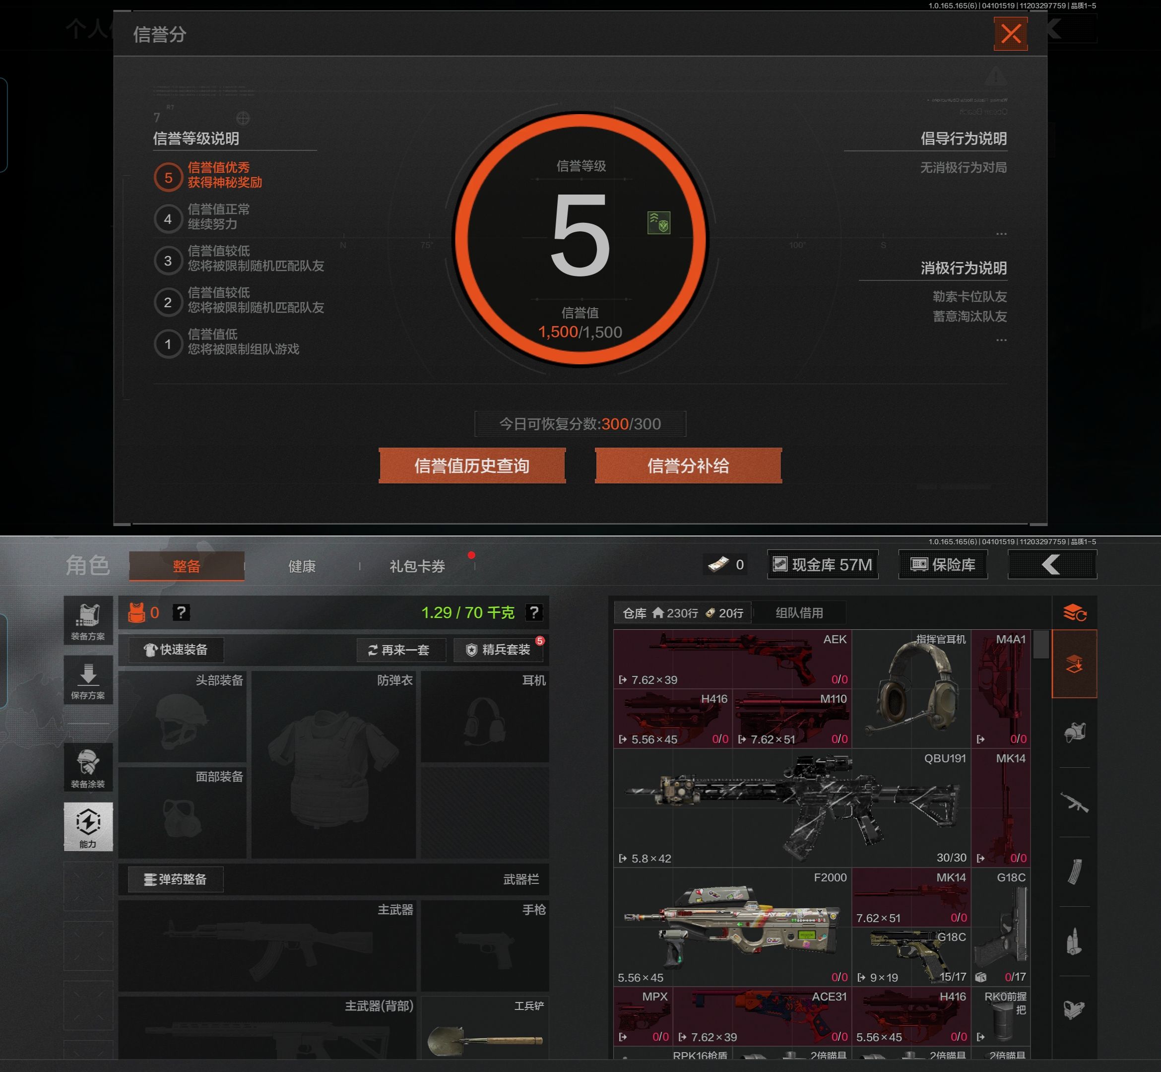Viewport: 1161px width, 1072px height.
Task: Expand ellipsis under 倡导行为说明
Action: (1001, 234)
